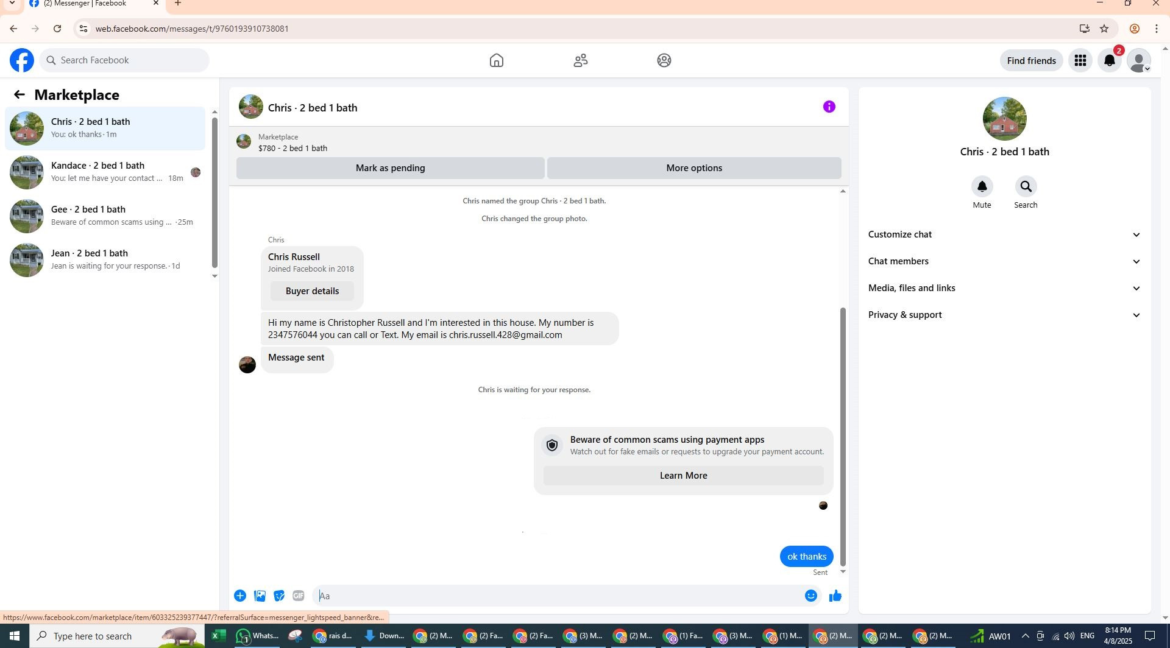Image resolution: width=1170 pixels, height=648 pixels.
Task: Select the Chris 2 bed 1 bath chat
Action: (105, 129)
